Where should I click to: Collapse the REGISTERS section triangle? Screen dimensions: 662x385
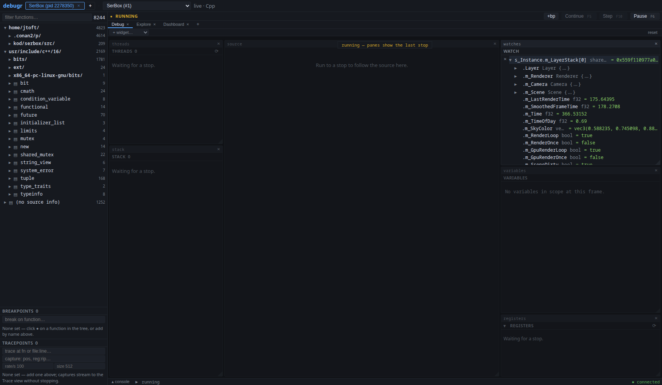(x=505, y=326)
